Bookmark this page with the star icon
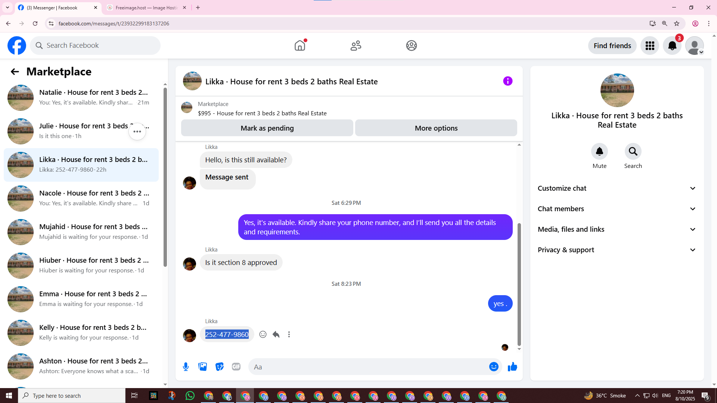717x403 pixels. (677, 24)
